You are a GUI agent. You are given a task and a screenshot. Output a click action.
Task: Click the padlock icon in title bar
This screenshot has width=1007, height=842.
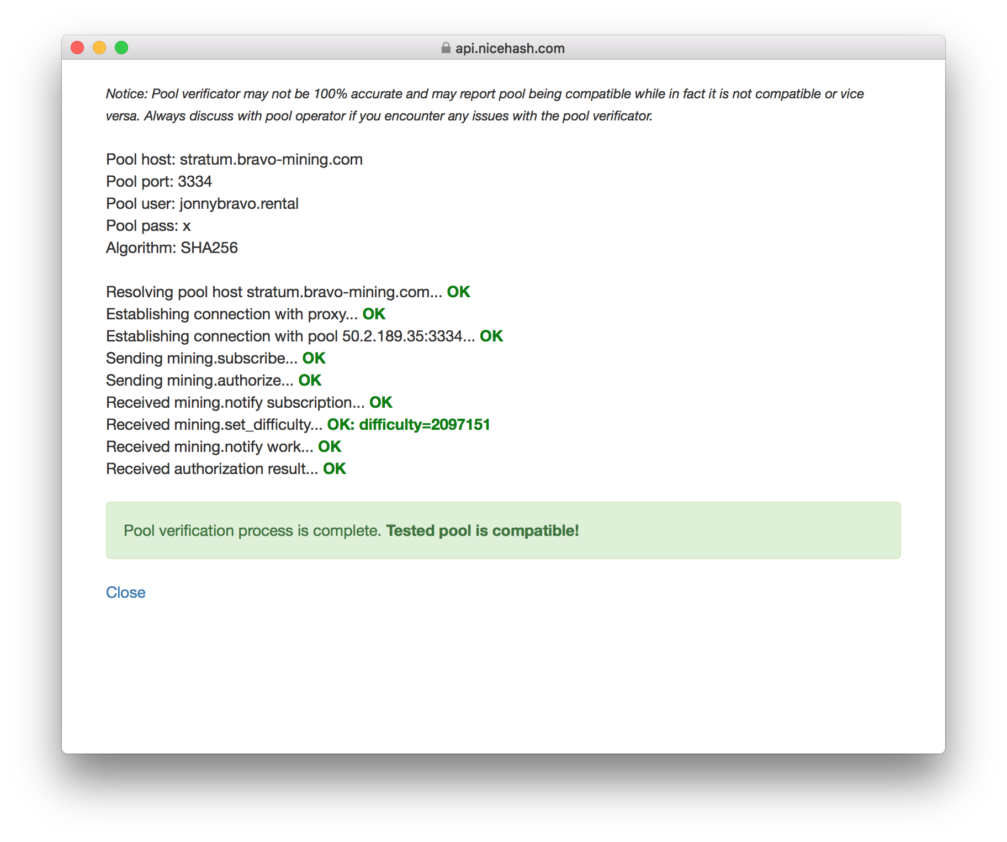click(x=446, y=48)
